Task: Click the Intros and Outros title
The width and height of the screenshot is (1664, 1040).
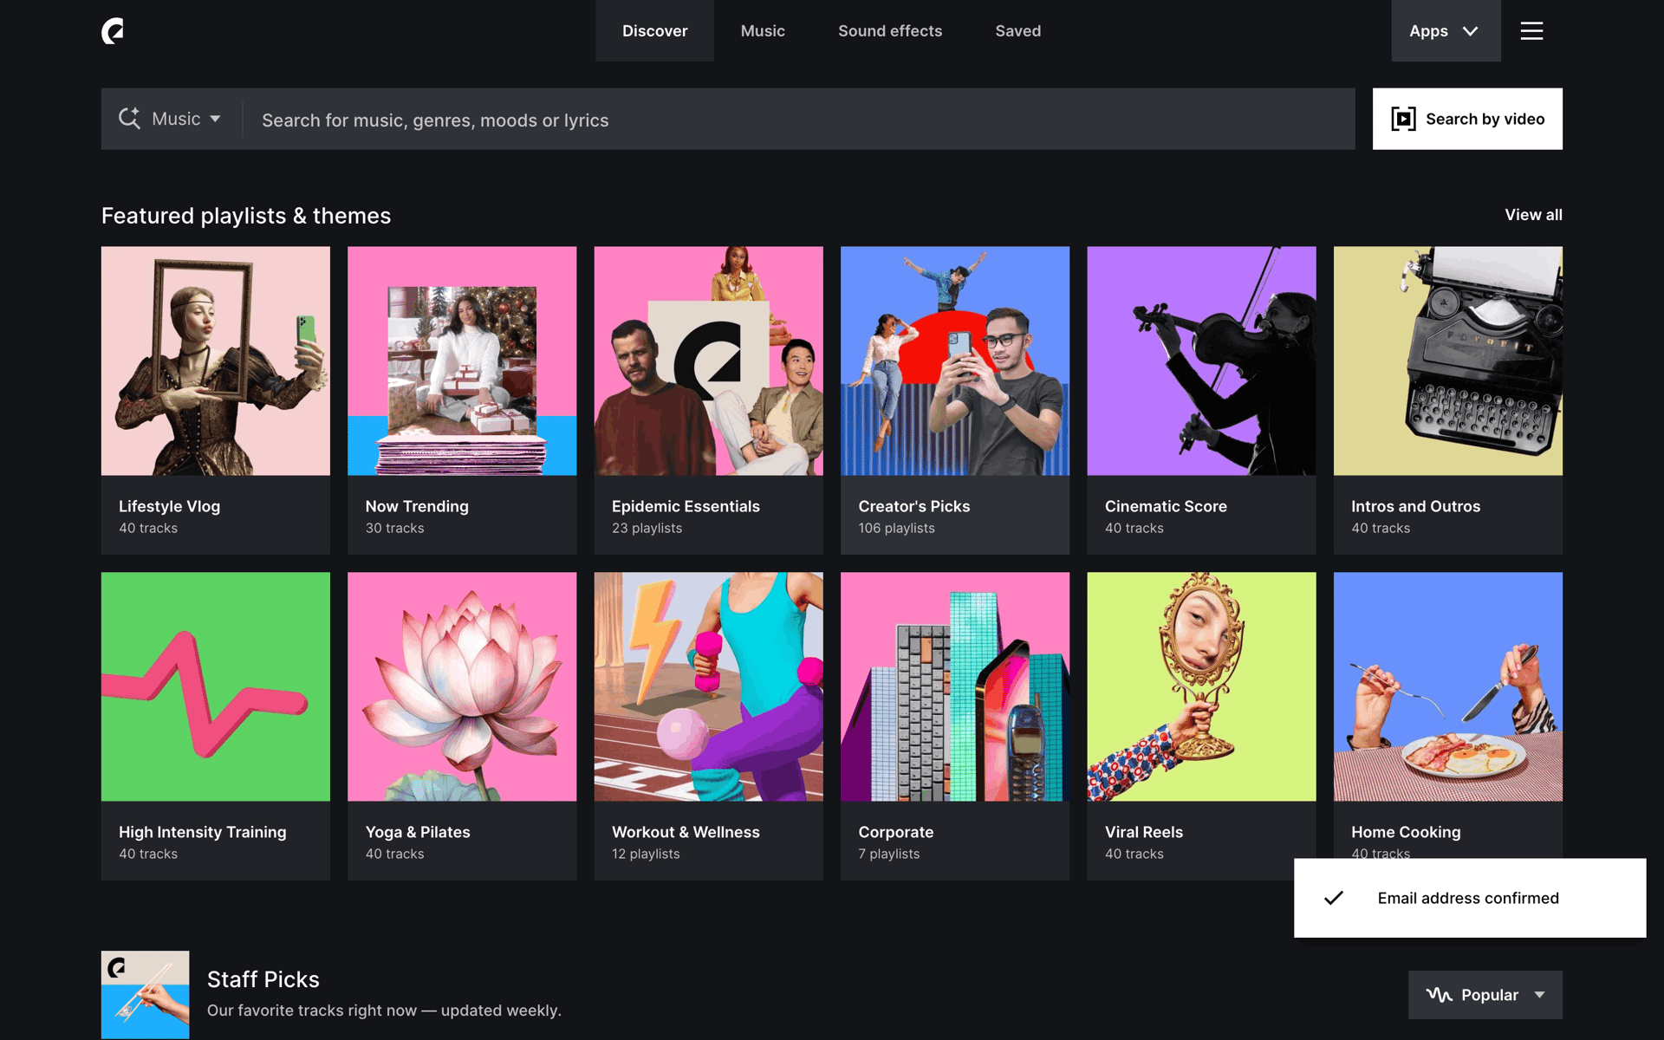Action: tap(1415, 506)
